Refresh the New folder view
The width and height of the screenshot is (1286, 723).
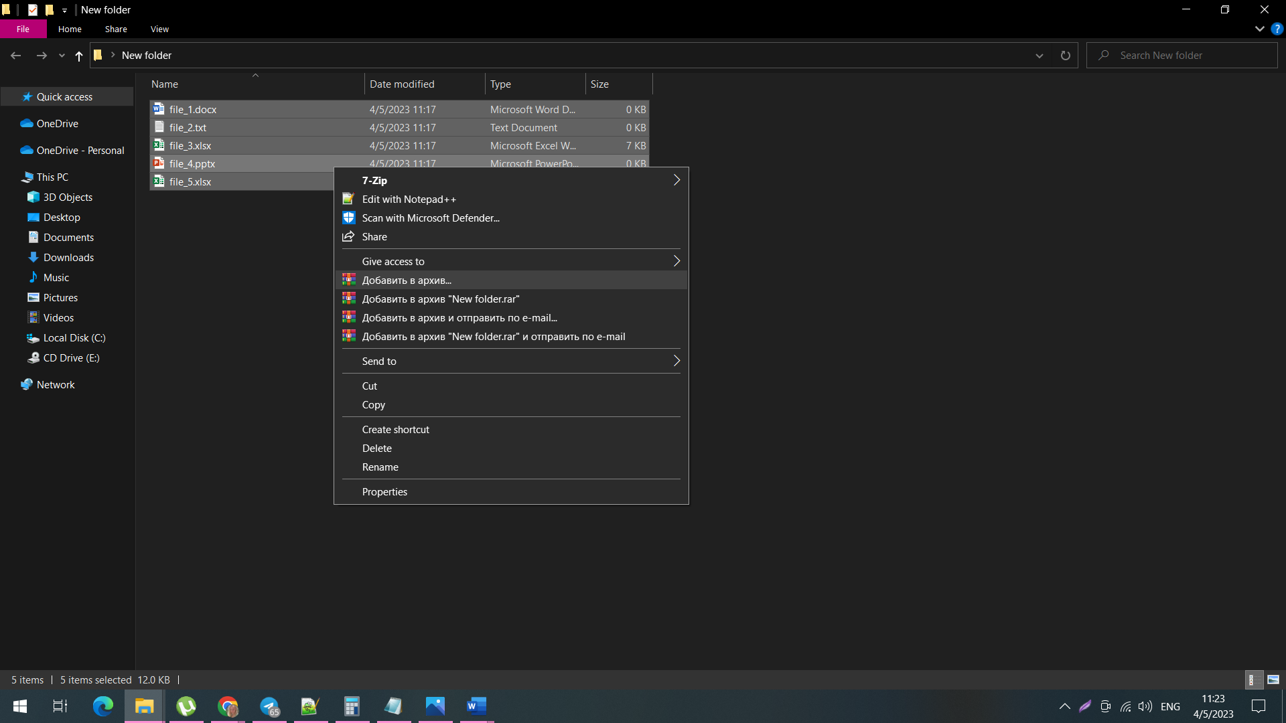[x=1065, y=56]
